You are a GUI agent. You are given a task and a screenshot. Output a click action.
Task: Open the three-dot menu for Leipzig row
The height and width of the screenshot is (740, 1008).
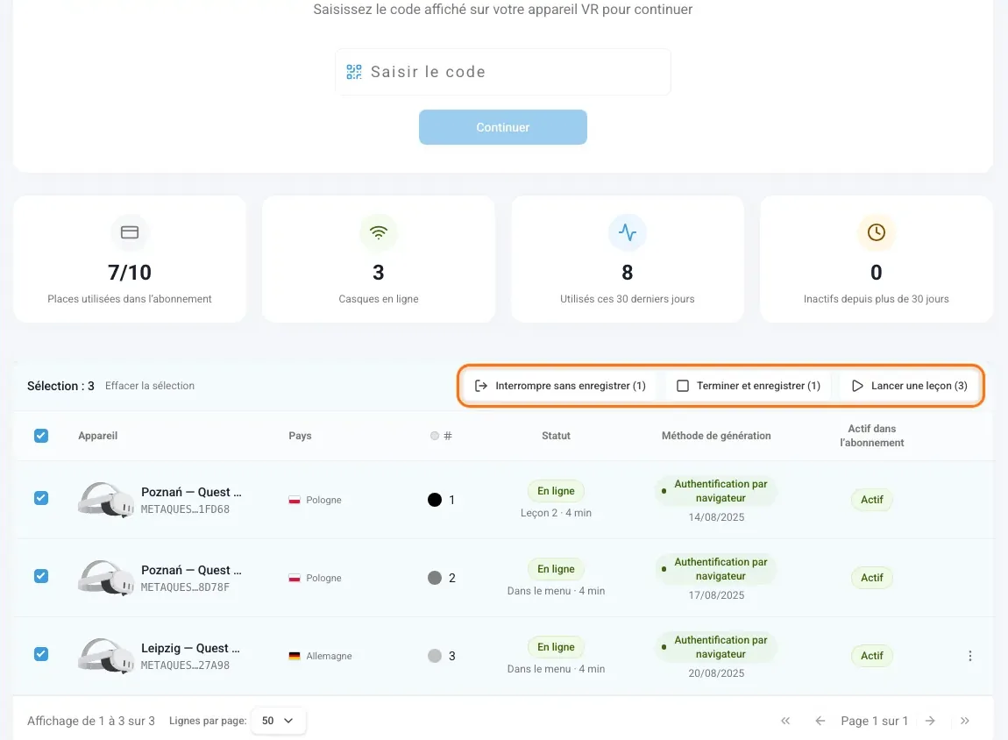(x=970, y=656)
